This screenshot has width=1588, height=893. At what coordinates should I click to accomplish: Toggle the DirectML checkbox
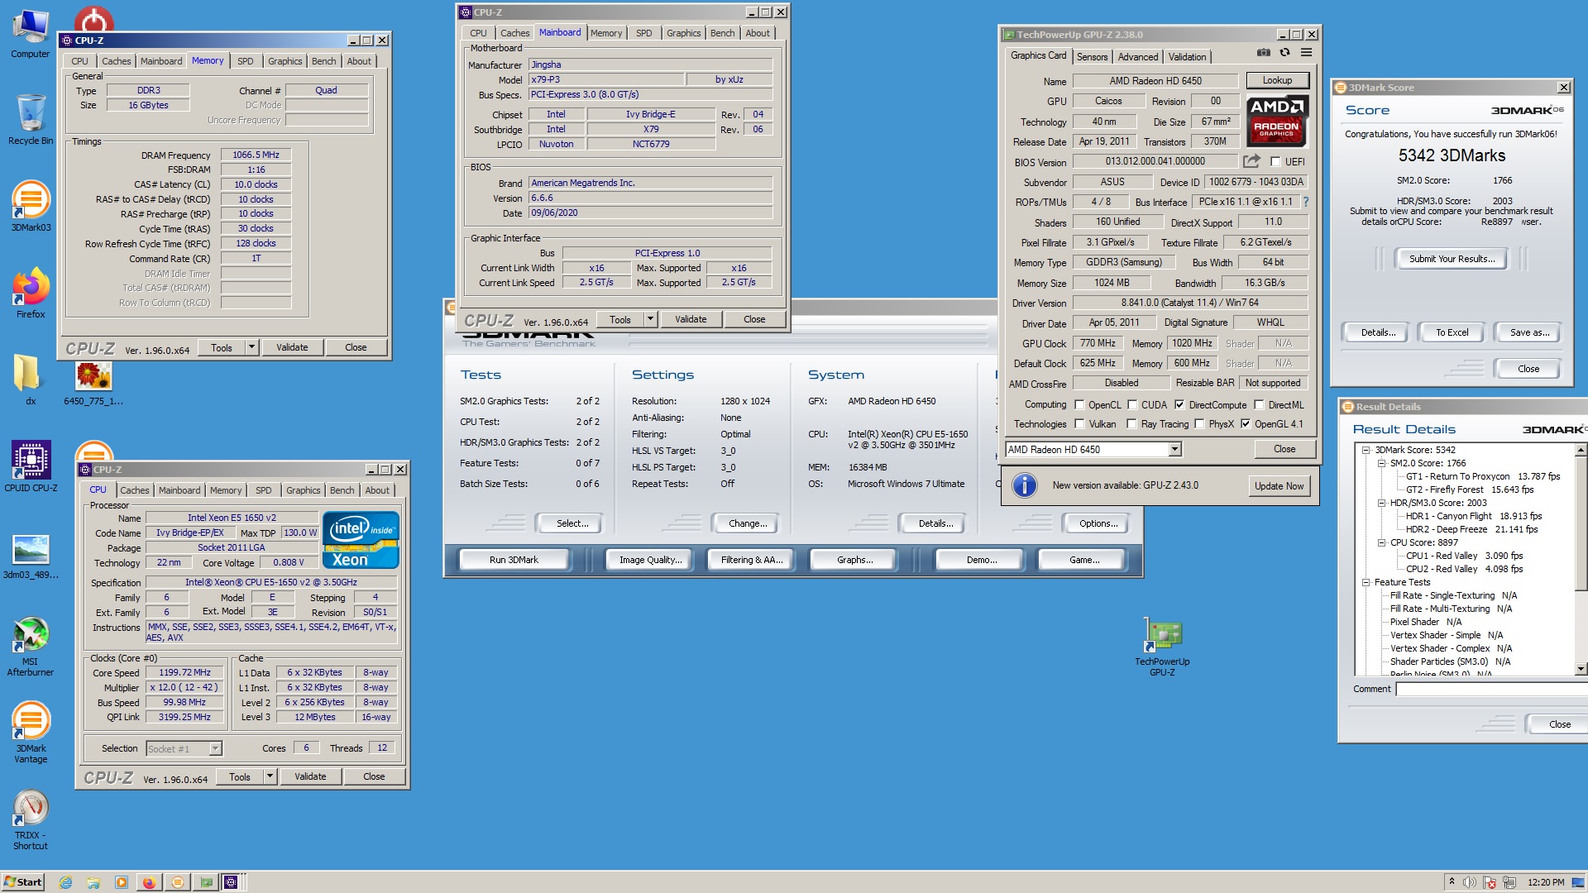[1259, 405]
